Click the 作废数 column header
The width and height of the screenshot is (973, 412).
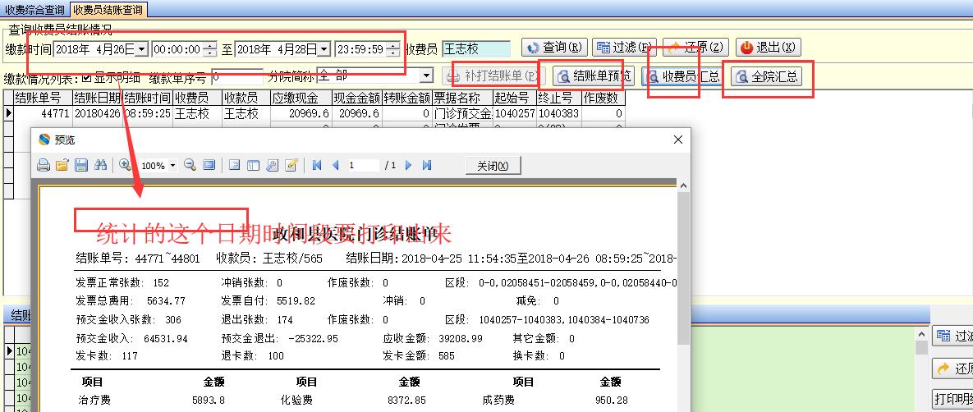(604, 98)
